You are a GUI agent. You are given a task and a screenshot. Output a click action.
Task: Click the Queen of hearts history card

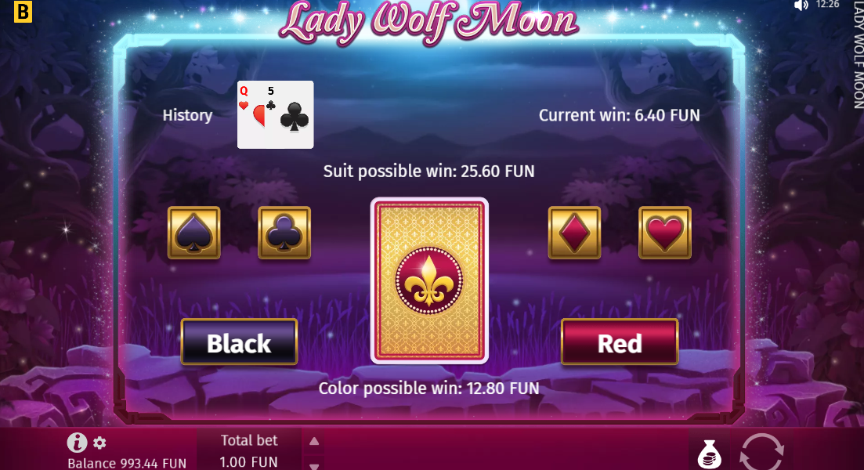(251, 114)
